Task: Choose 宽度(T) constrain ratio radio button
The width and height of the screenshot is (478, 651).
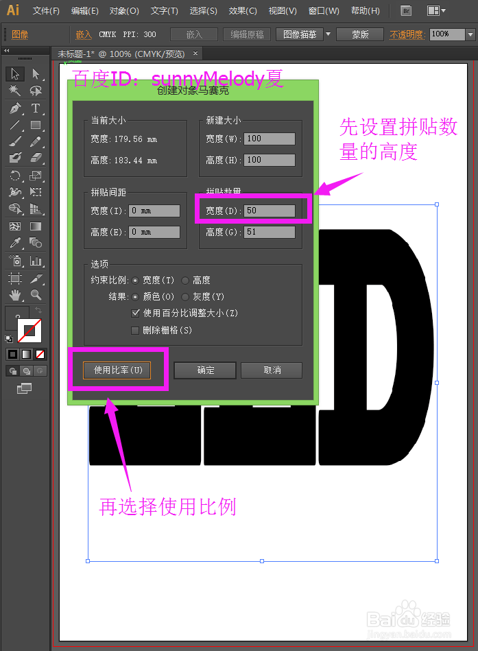Action: [x=135, y=281]
